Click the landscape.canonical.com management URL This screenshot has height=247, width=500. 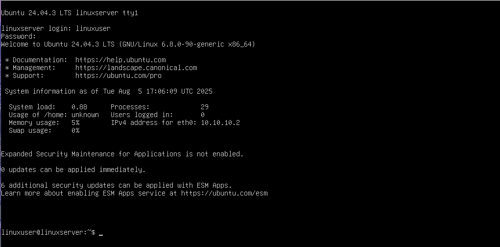pyautogui.click(x=136, y=68)
